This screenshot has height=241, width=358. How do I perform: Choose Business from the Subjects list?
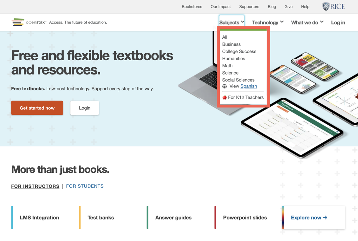tap(231, 44)
